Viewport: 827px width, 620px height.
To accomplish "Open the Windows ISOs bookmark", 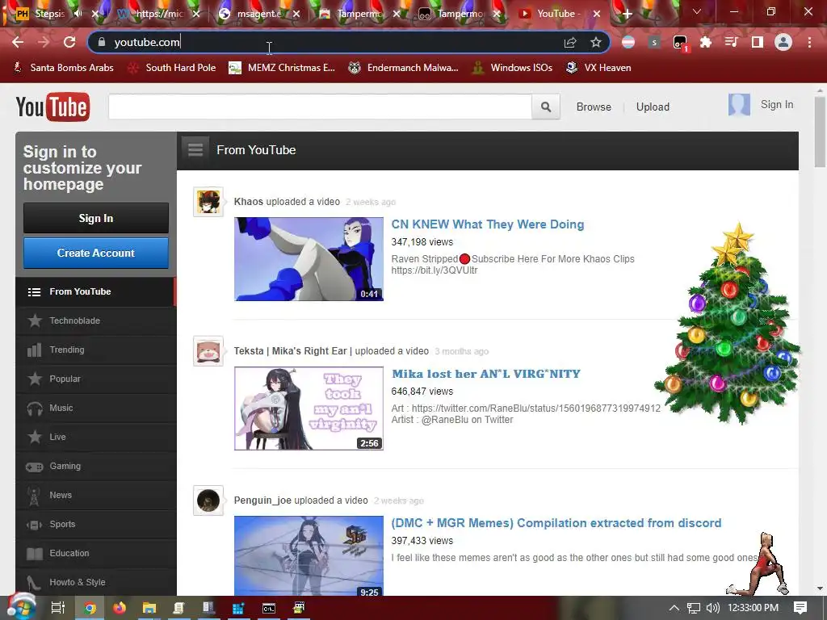I will pyautogui.click(x=512, y=68).
